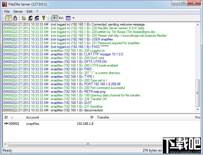The width and height of the screenshot is (203, 155).
Task: Click log pane scrollbar up arrow
Action: [198, 25]
